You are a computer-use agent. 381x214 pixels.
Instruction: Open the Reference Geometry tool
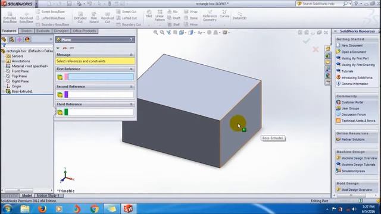point(210,16)
